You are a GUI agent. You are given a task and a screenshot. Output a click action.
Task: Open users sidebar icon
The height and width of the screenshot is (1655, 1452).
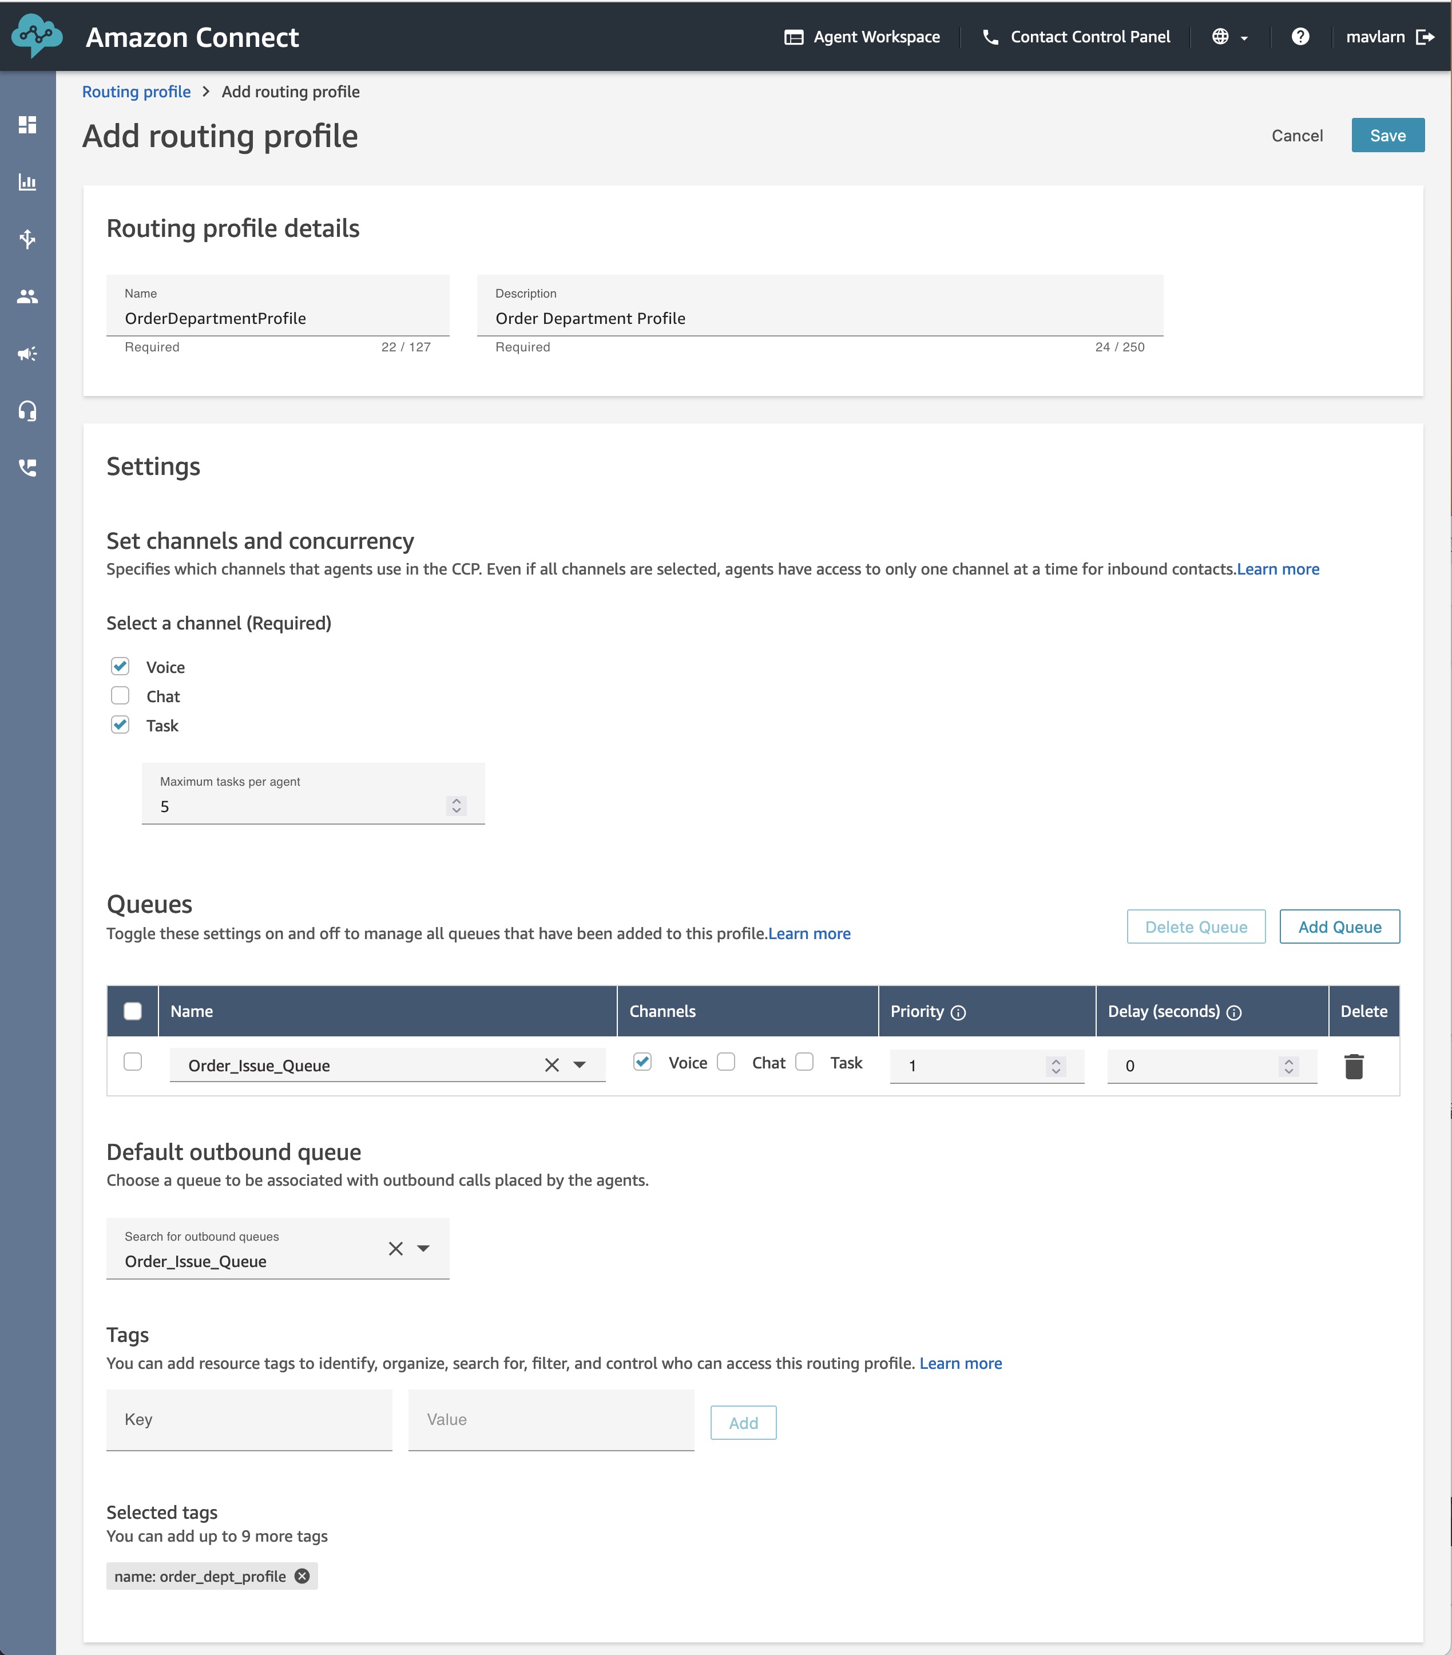[x=27, y=296]
